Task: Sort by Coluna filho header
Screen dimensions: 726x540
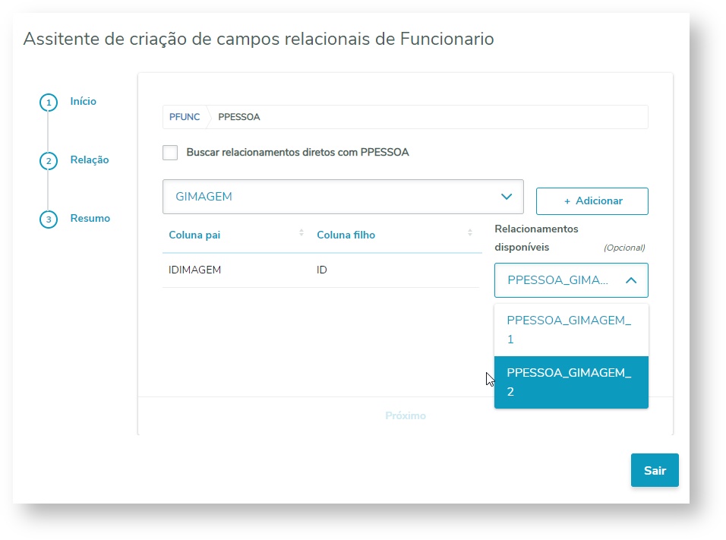Action: pyautogui.click(x=346, y=235)
